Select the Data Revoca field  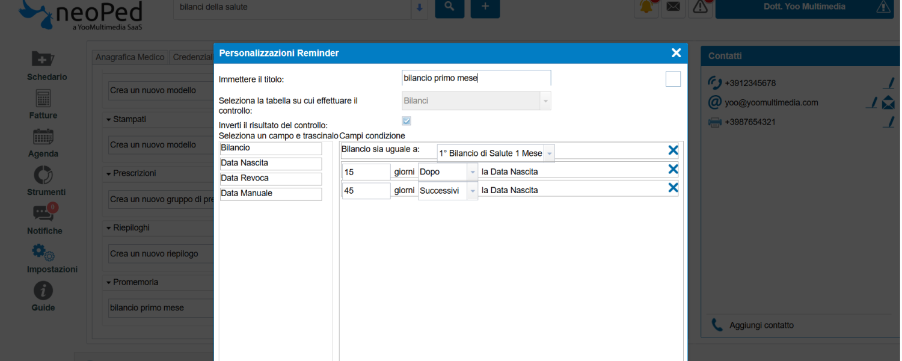[x=271, y=179]
